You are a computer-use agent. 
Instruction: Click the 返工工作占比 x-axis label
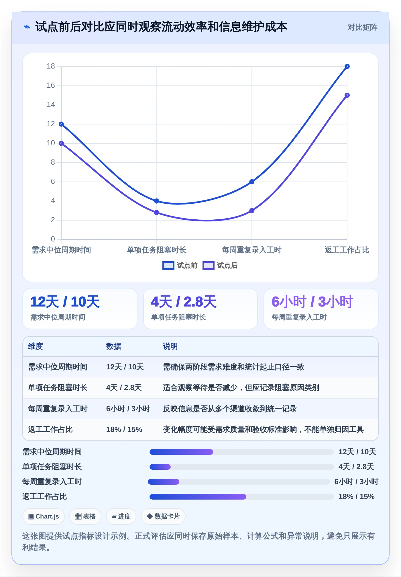coord(347,250)
